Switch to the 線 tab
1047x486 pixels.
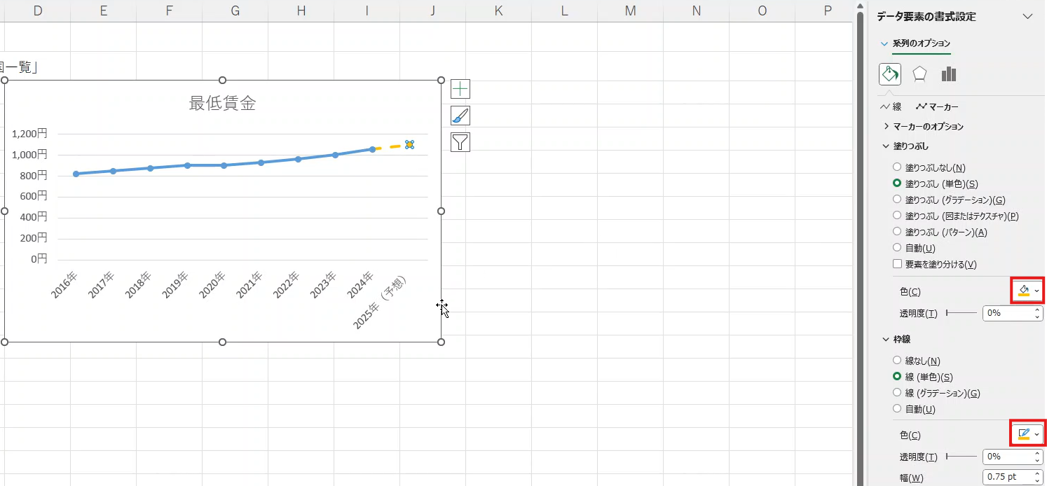[x=891, y=107]
